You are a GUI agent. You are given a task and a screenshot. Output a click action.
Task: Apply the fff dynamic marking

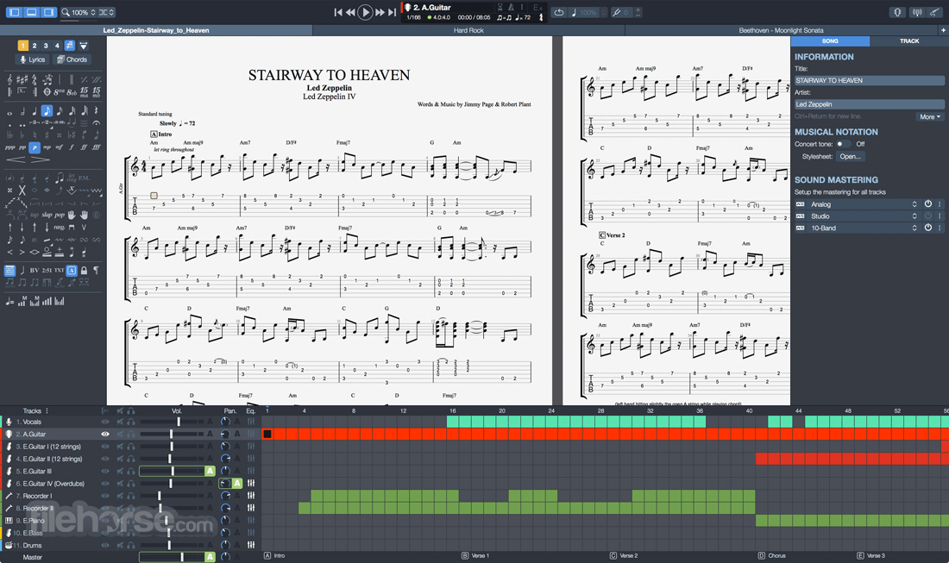(x=97, y=147)
